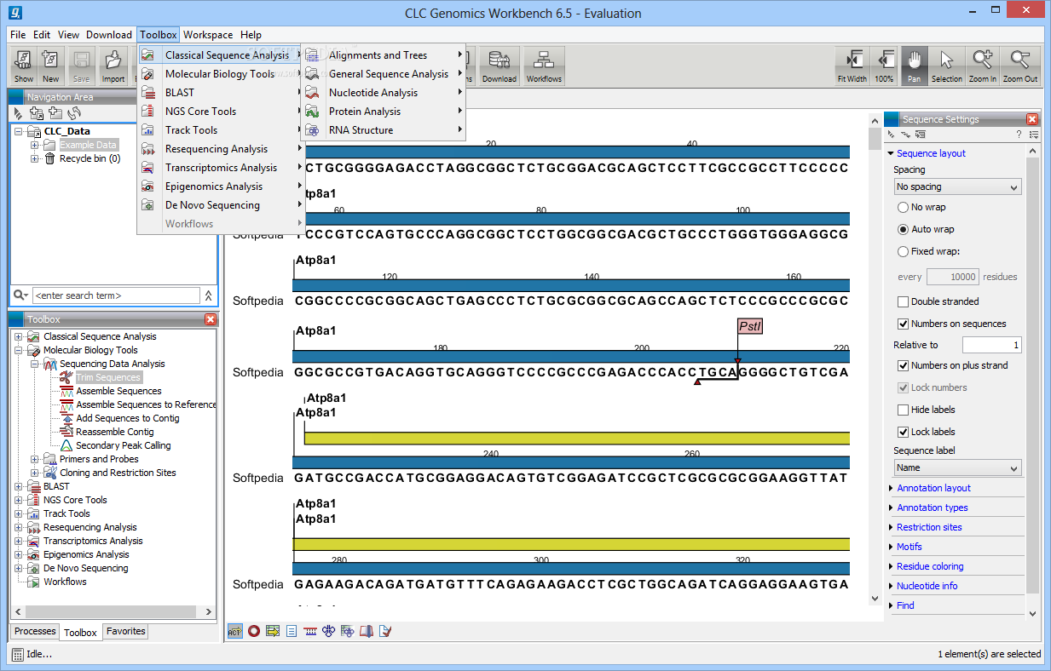Image resolution: width=1051 pixels, height=671 pixels.
Task: Open Sequence Settings options list icon
Action: 1033,135
